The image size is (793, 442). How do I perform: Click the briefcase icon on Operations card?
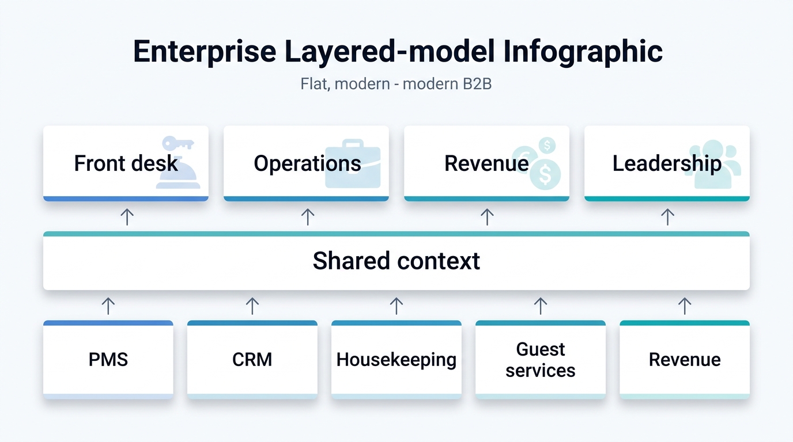[x=353, y=163]
